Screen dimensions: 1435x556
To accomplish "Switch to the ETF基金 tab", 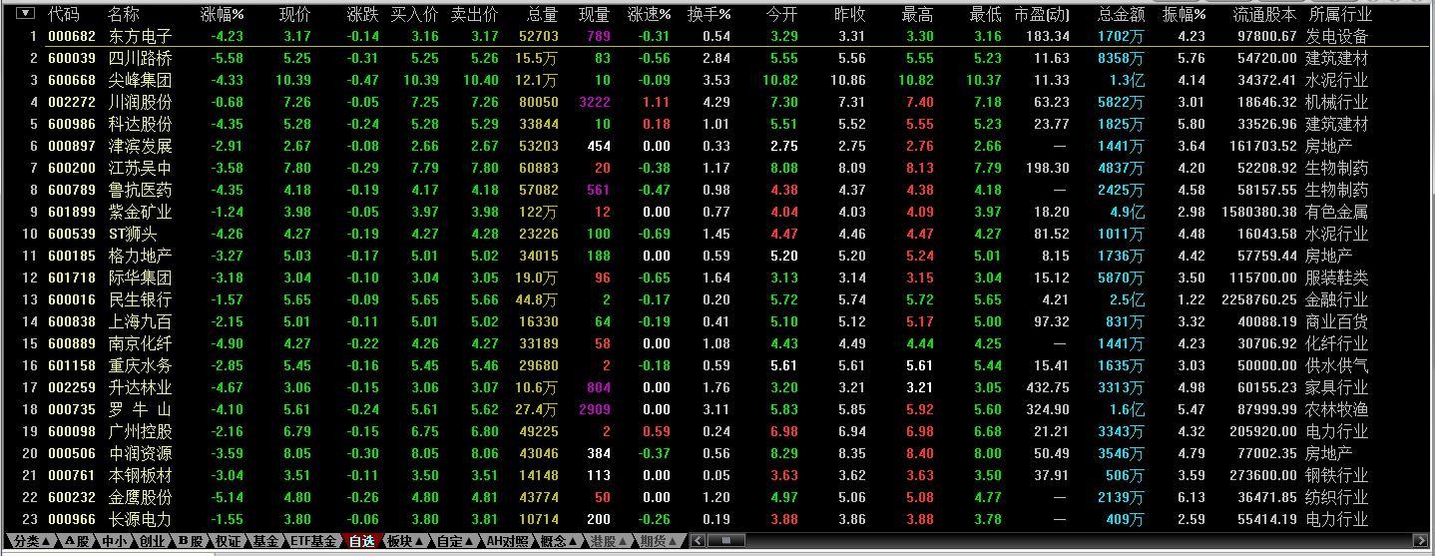I will (313, 541).
